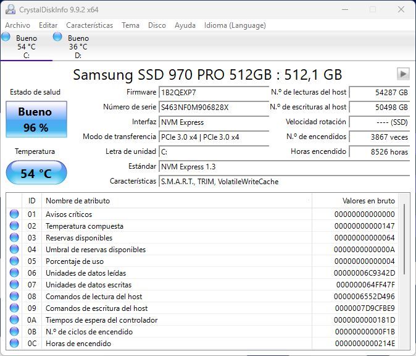Open the Ayuda menu
The image size is (416, 356).
pos(185,25)
